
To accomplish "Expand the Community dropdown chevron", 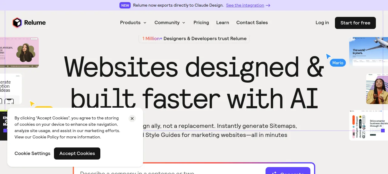I will [184, 23].
